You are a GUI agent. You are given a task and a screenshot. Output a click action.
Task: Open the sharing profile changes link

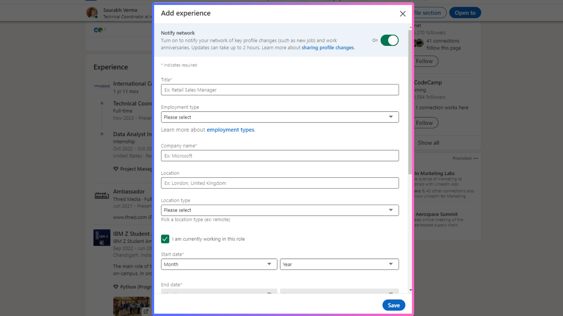point(328,48)
